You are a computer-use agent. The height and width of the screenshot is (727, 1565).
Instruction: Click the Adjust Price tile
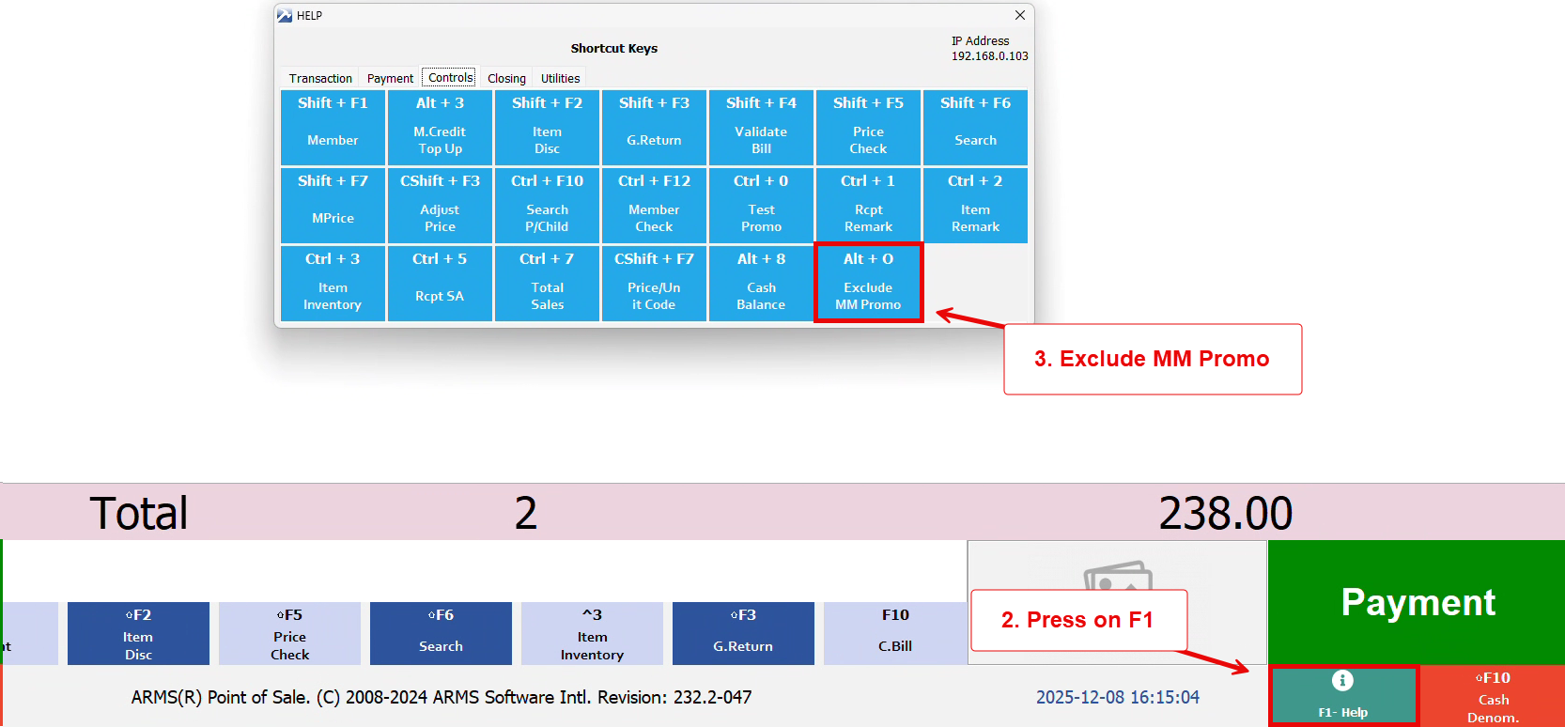(x=440, y=205)
